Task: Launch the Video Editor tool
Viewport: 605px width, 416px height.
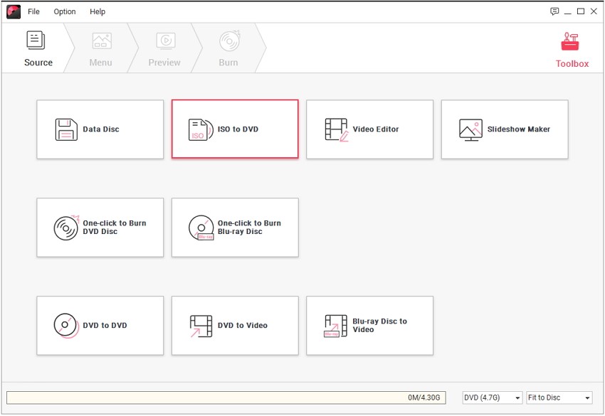Action: point(369,129)
